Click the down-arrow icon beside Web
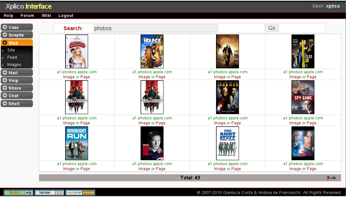Image resolution: width=346 pixels, height=197 pixels. coord(5,43)
